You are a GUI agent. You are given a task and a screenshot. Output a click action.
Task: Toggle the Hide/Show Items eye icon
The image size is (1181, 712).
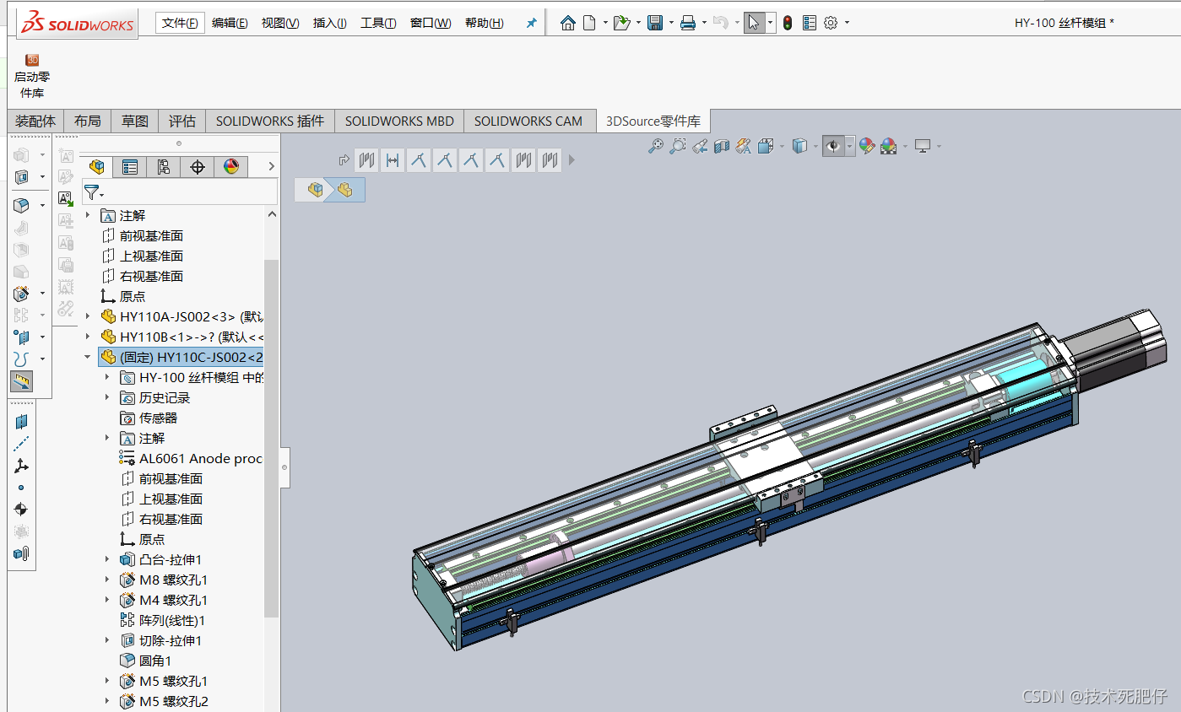(833, 146)
